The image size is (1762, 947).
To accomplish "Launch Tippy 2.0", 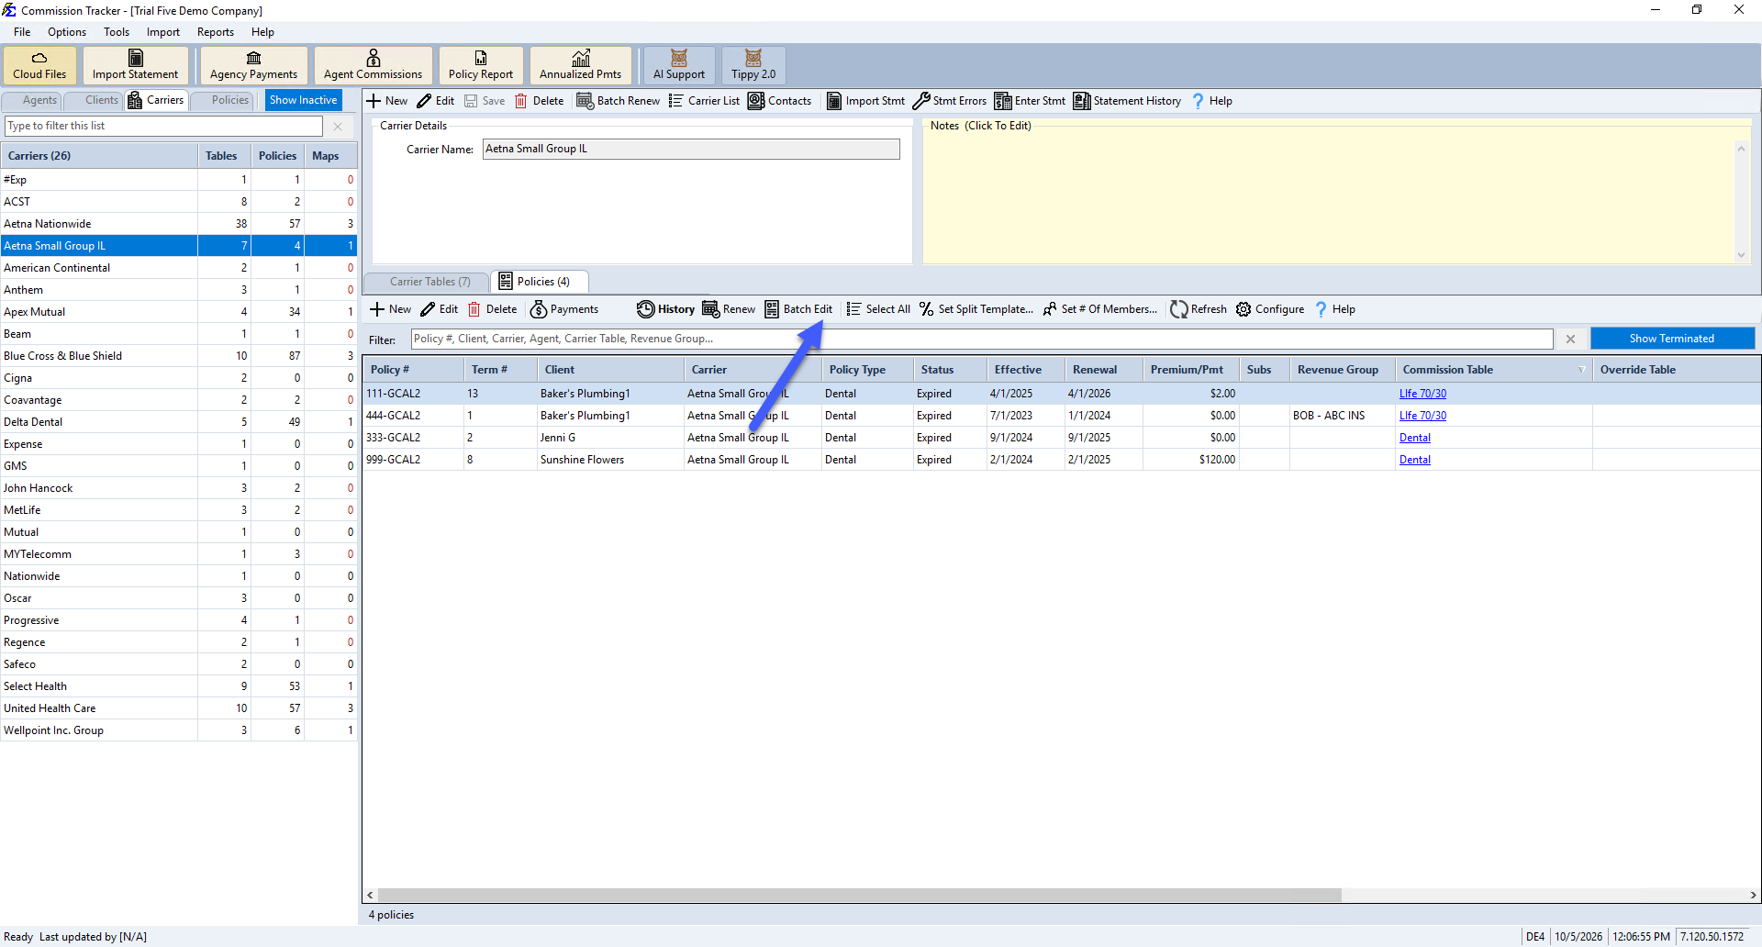I will point(753,65).
